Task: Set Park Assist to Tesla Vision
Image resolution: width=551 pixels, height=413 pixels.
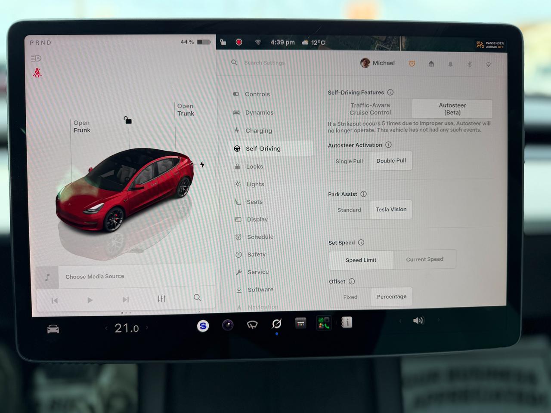Action: (x=391, y=210)
